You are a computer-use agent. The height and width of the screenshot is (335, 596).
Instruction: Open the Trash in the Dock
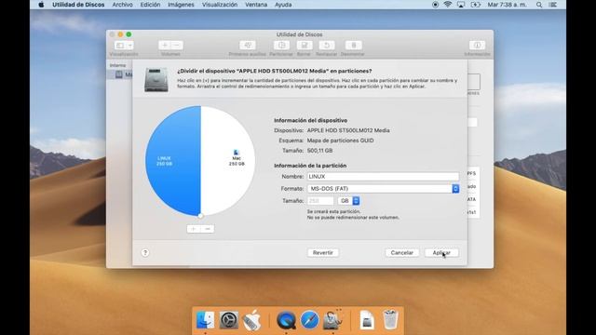[390, 320]
